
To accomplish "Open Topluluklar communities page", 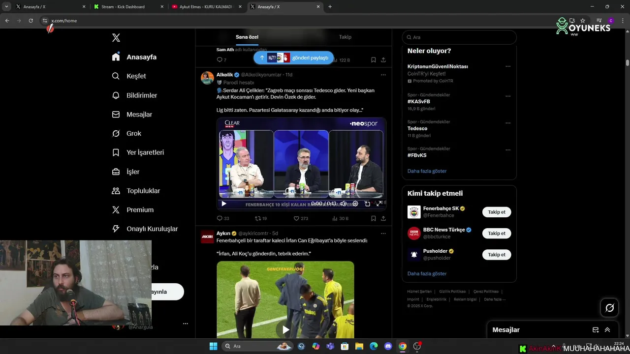I will click(136, 191).
